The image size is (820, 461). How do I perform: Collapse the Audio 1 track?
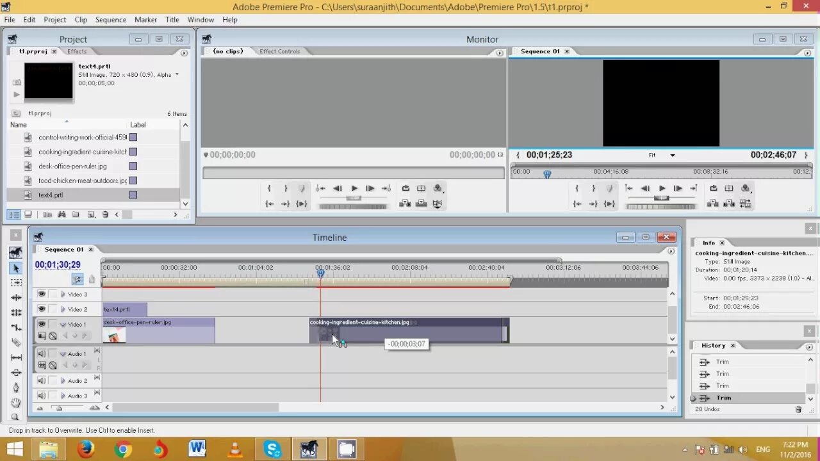point(63,354)
